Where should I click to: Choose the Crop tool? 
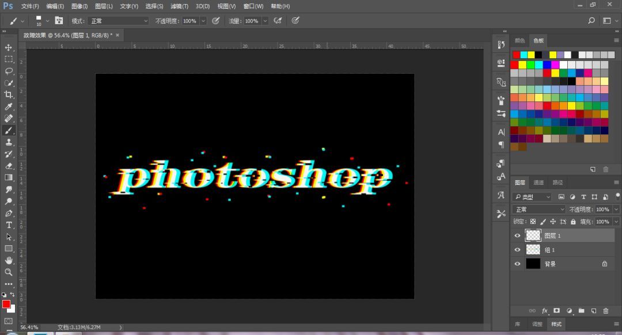point(8,94)
